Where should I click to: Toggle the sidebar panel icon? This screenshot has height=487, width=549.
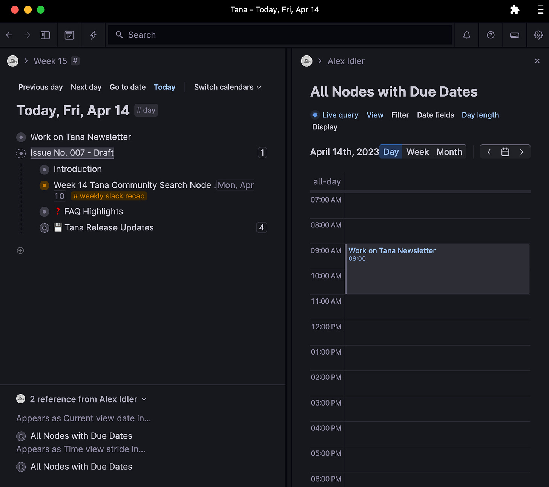pos(45,35)
